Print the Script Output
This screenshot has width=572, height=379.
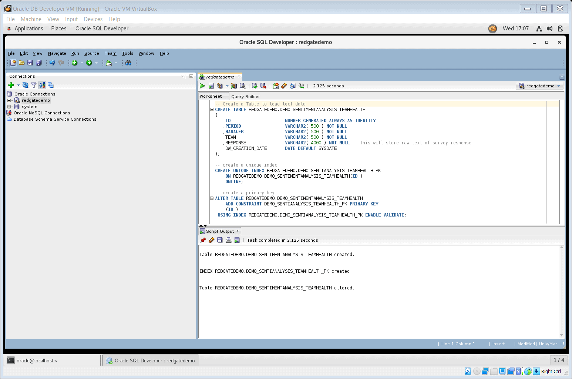point(229,240)
